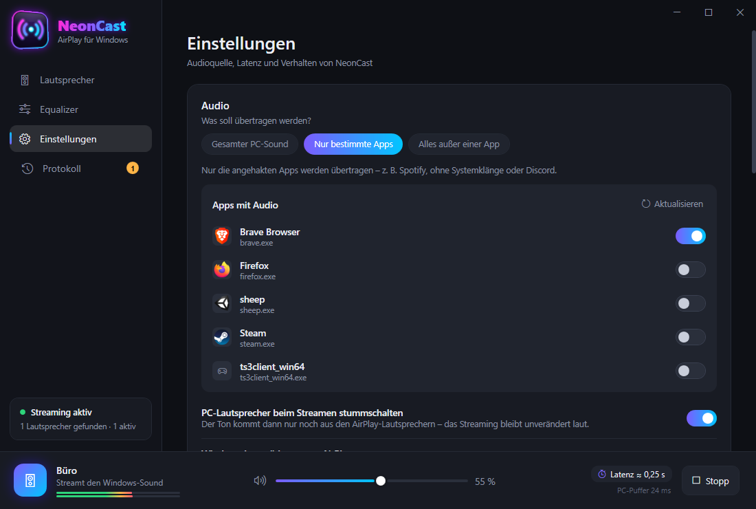
Task: Click the Einstellungen gear icon in sidebar
Action: click(25, 139)
